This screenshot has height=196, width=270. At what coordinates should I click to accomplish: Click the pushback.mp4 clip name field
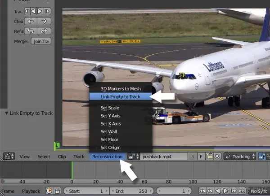(x=164, y=157)
